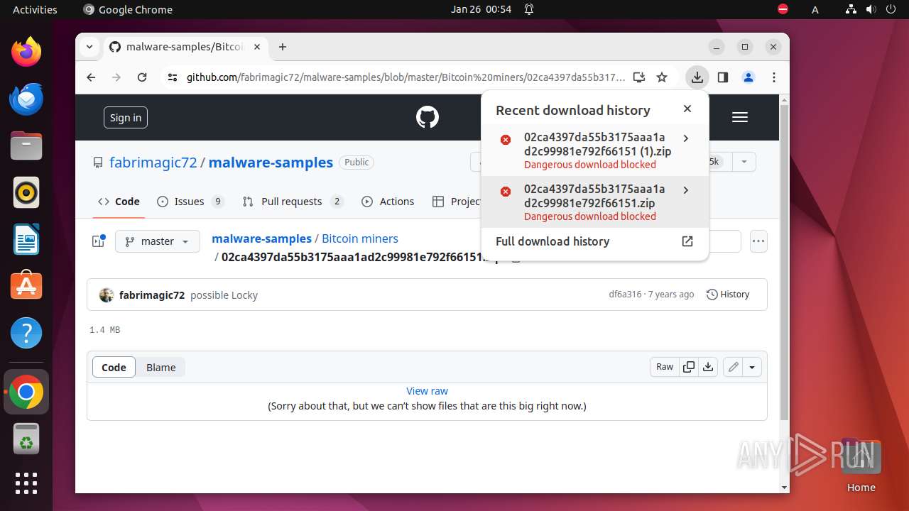This screenshot has width=909, height=511.
Task: Click the Sign in button
Action: point(126,117)
